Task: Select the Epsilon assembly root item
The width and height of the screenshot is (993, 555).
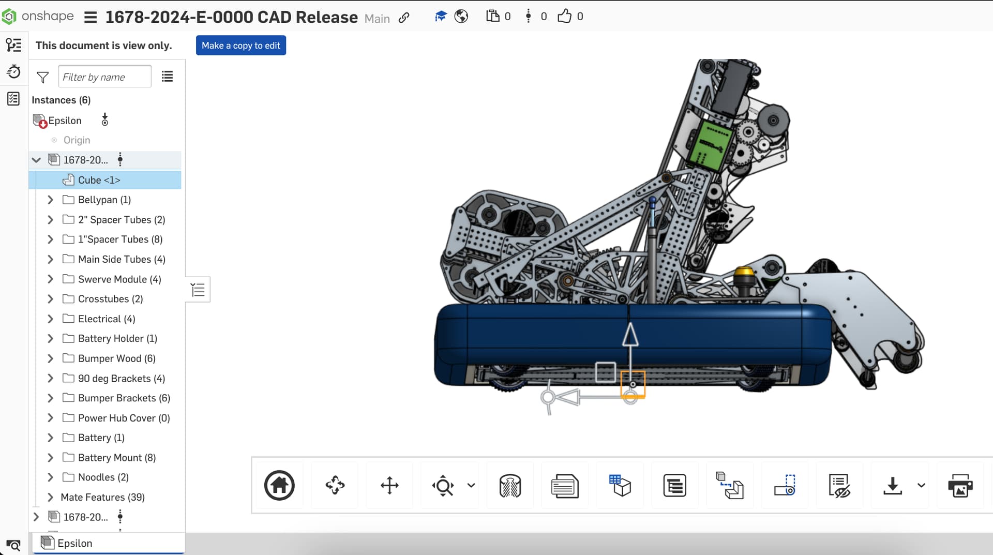Action: point(65,121)
